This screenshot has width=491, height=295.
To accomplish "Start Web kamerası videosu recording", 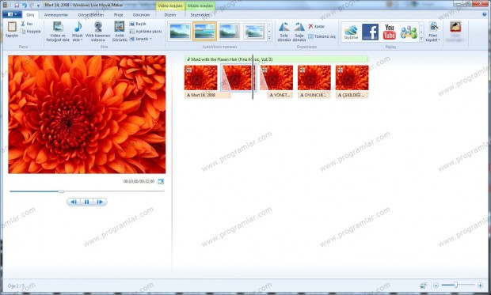I will coord(98,32).
